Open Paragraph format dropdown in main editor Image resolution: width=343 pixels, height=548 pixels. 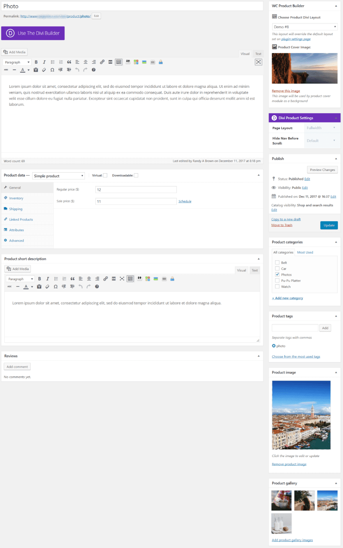(x=17, y=62)
